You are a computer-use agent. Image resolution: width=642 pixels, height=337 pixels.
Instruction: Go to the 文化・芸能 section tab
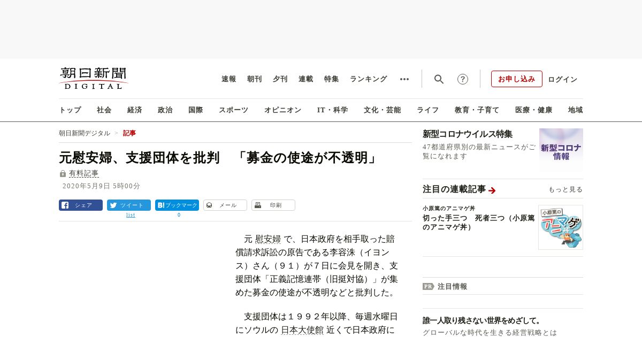coord(383,110)
